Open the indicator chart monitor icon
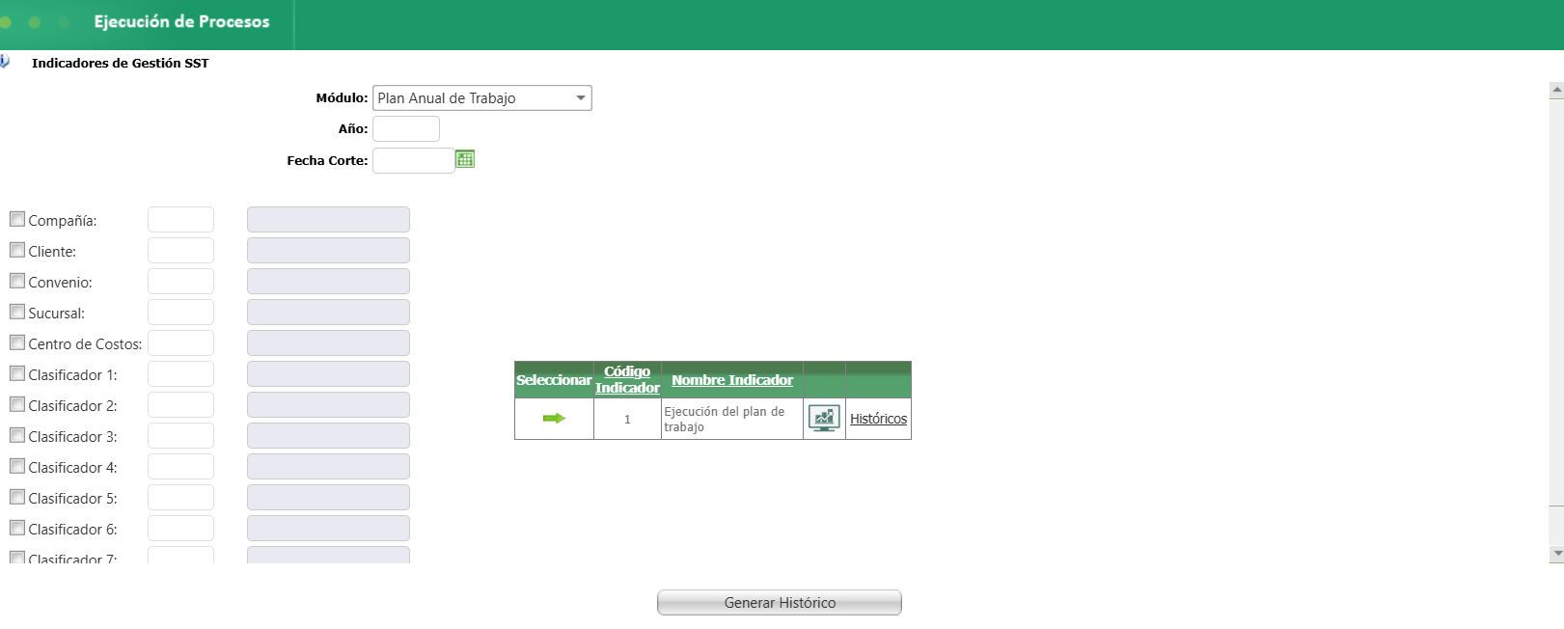This screenshot has width=1564, height=629. 824,419
